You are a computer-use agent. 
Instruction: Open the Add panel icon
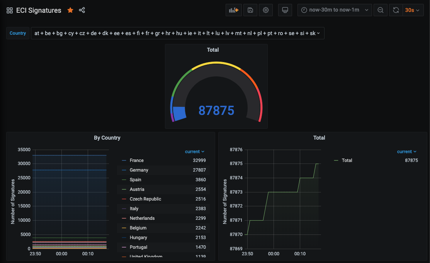click(233, 10)
